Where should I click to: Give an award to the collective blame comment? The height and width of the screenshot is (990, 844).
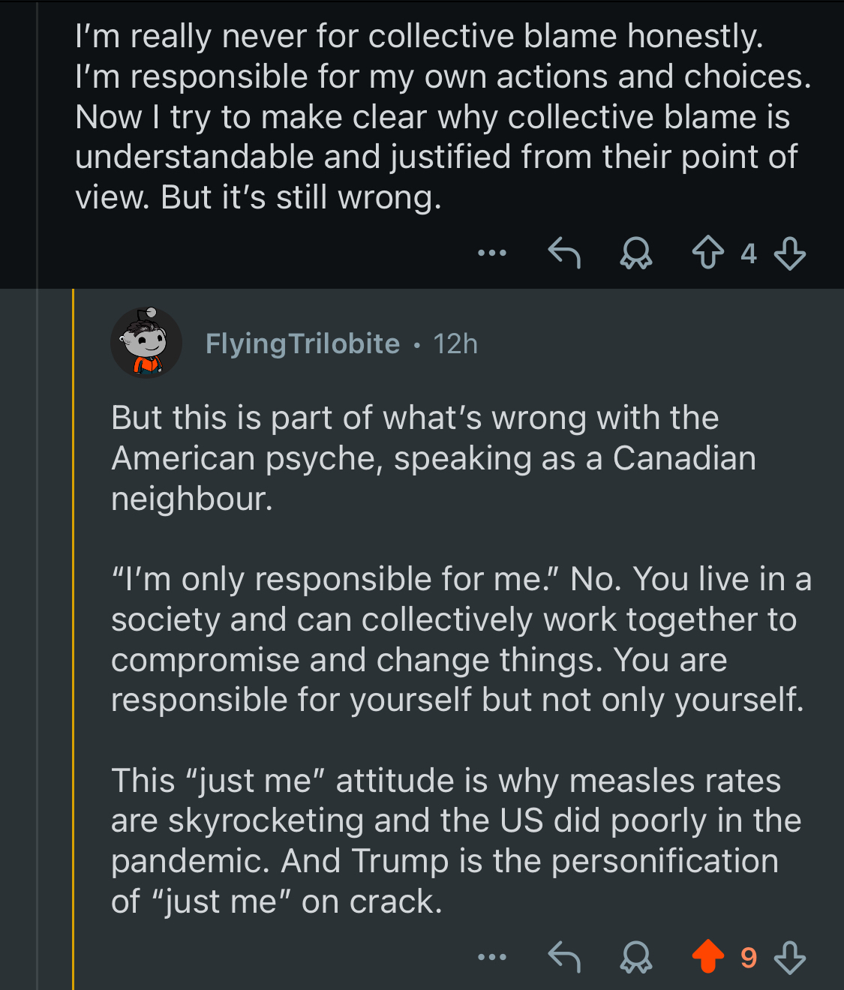[635, 253]
